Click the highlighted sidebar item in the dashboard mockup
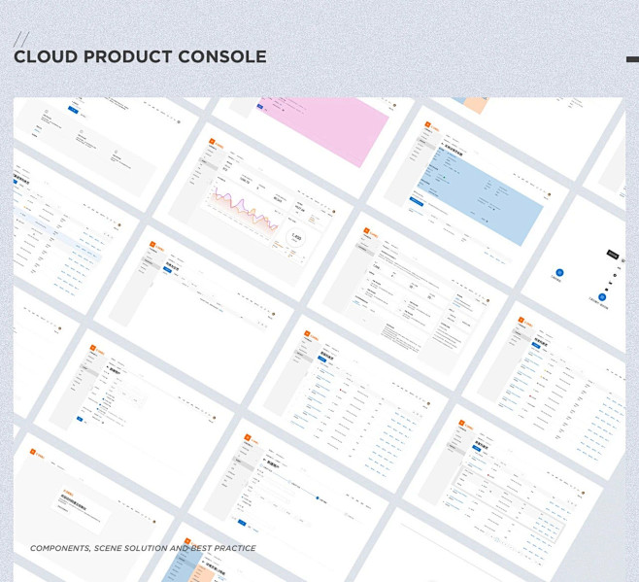 click(x=210, y=164)
